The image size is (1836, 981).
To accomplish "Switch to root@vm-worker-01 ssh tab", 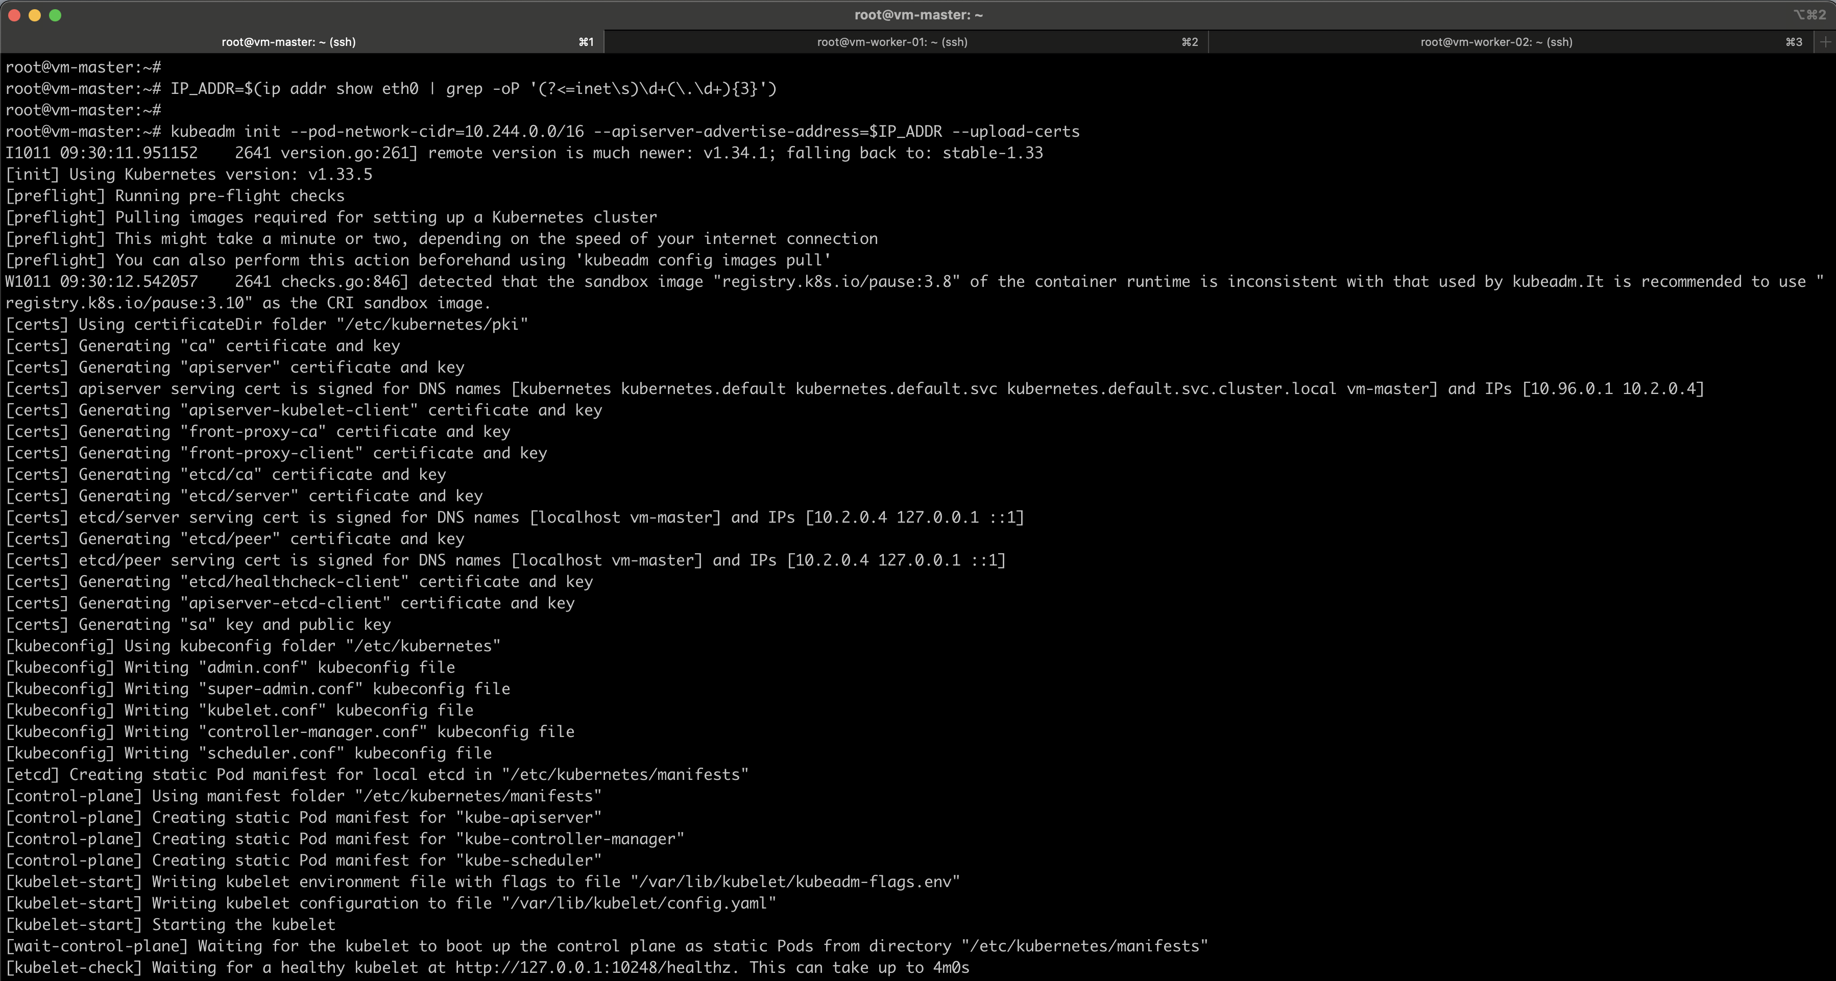I will 891,42.
